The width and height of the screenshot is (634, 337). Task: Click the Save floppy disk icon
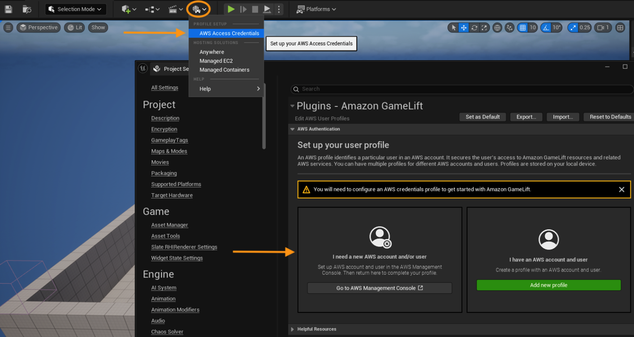pos(8,9)
